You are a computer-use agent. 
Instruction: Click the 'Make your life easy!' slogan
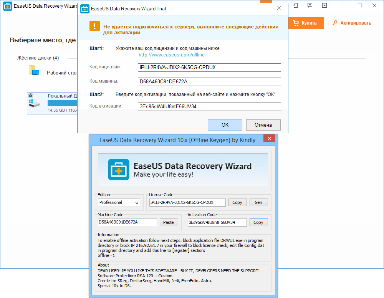click(164, 174)
